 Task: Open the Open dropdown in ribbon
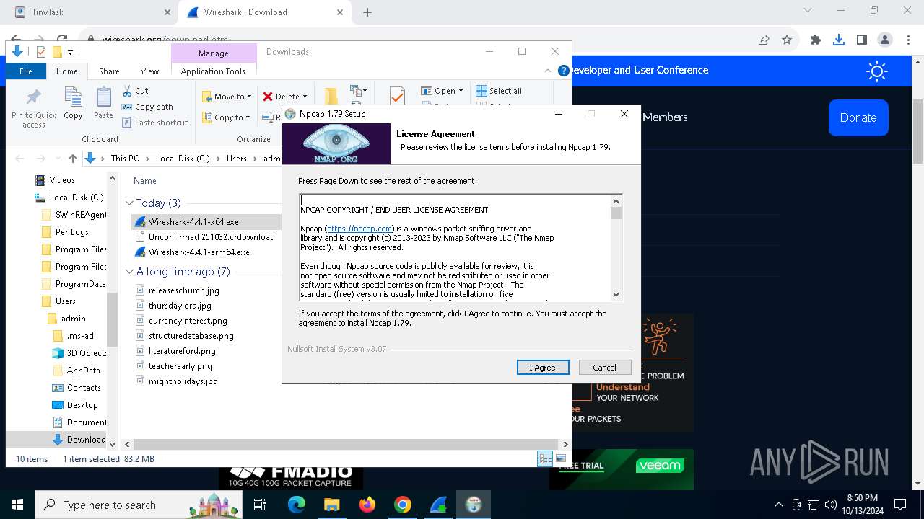tap(443, 91)
